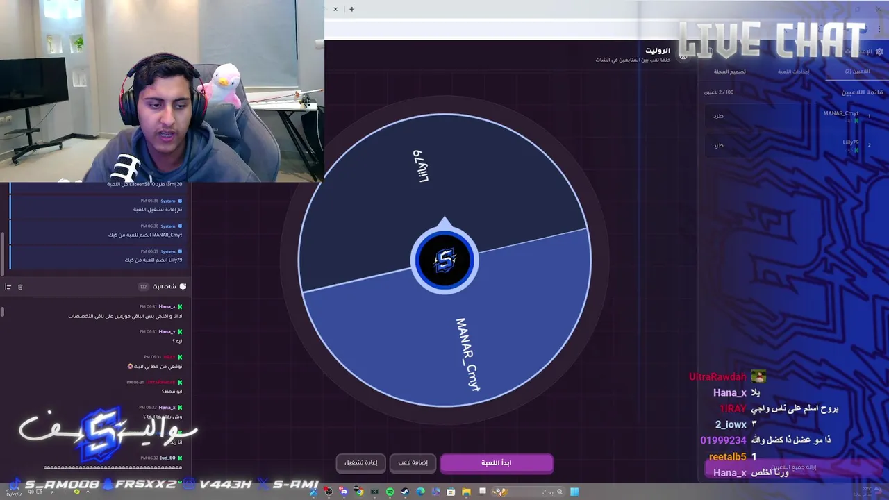Open Microsoft Store from the taskbar

(x=451, y=492)
